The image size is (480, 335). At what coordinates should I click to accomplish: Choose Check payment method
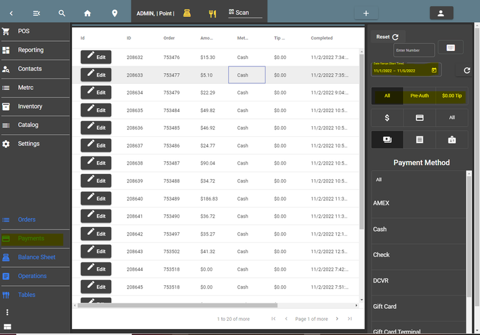click(418, 255)
